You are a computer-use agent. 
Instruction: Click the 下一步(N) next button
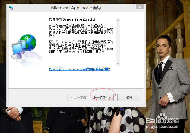(x=102, y=97)
